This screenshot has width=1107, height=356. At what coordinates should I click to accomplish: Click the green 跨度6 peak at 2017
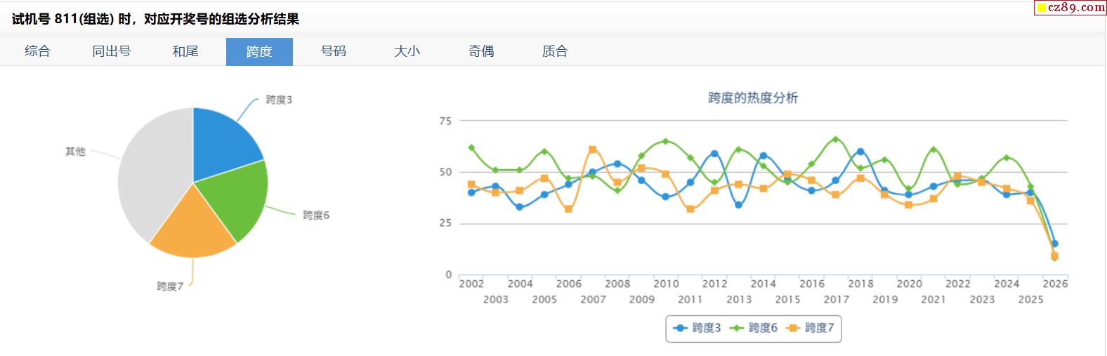point(836,139)
